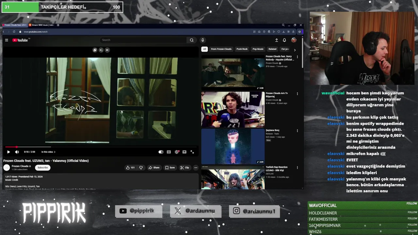This screenshot has height=235, width=418.
Task: Open the three-dot more actions menu under video
Action: [196, 167]
